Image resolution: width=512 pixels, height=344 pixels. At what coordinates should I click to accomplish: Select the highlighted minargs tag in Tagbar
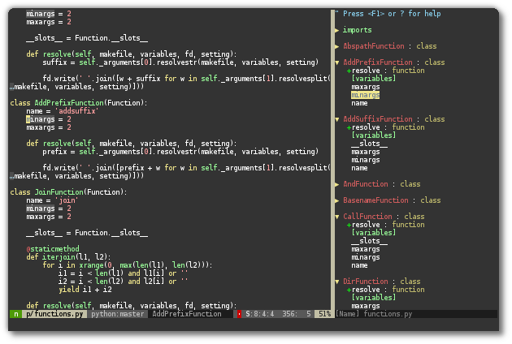[x=366, y=95]
